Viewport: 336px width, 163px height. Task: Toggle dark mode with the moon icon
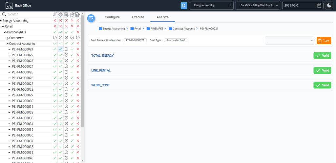tap(329, 6)
